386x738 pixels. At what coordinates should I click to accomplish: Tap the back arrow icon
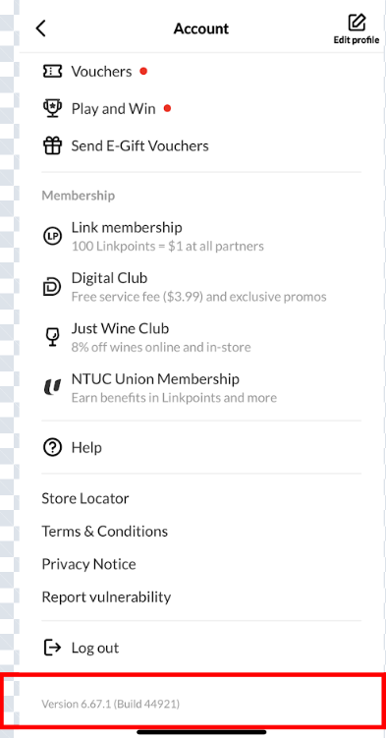click(41, 28)
